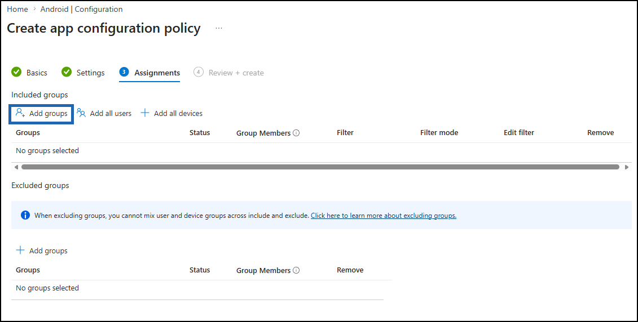Image resolution: width=638 pixels, height=322 pixels.
Task: Open the learn more about excluding groups link
Action: [384, 216]
